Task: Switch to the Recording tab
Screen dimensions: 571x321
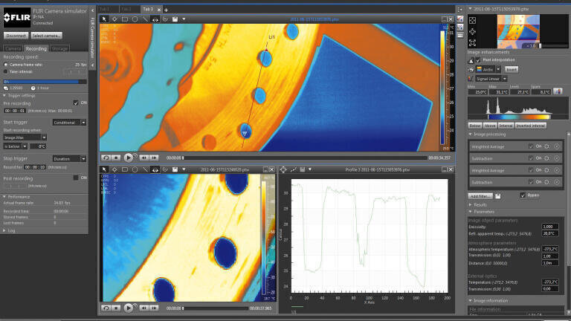Action: [x=36, y=48]
